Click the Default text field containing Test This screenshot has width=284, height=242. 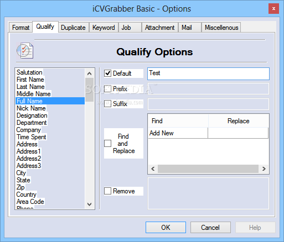click(208, 73)
